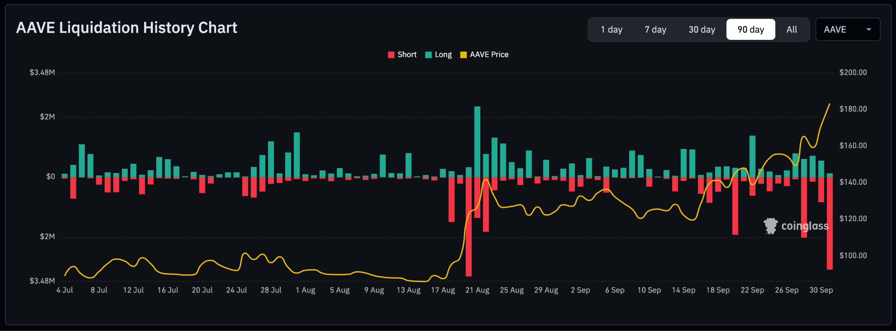Click the $140.00 price axis label
The image size is (896, 331).
(x=853, y=182)
